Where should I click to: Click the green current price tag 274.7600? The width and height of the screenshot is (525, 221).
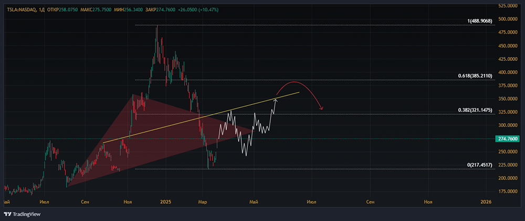[508, 138]
